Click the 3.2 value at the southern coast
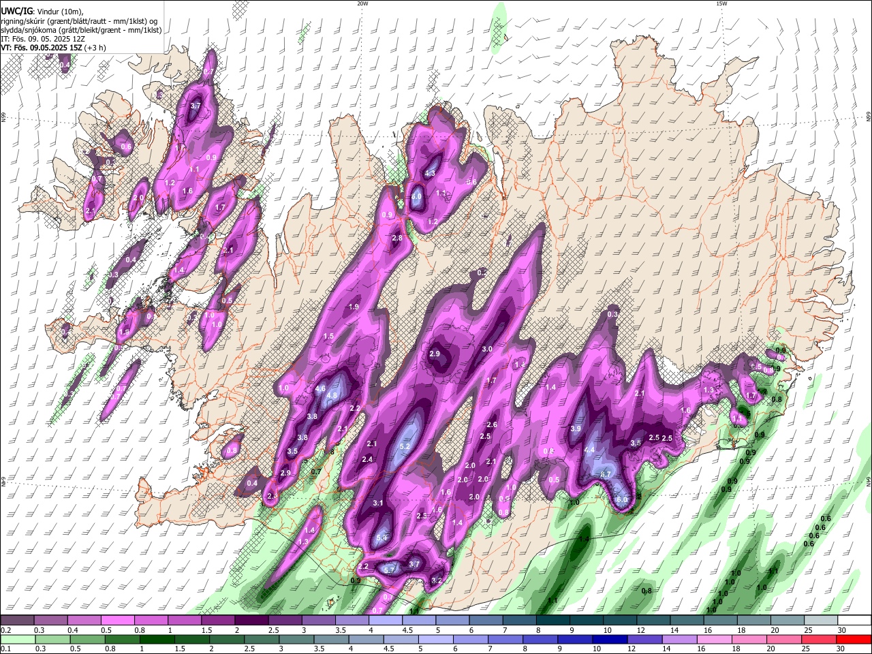Image resolution: width=872 pixels, height=654 pixels. tap(437, 580)
